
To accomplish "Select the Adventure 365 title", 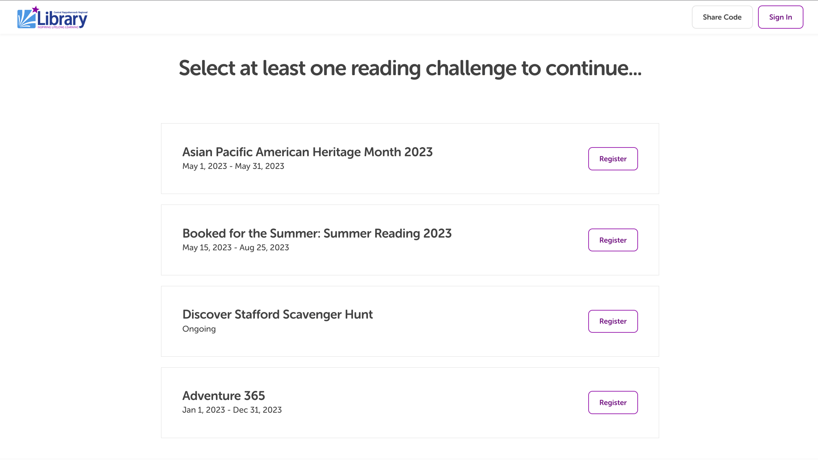I will pos(224,396).
